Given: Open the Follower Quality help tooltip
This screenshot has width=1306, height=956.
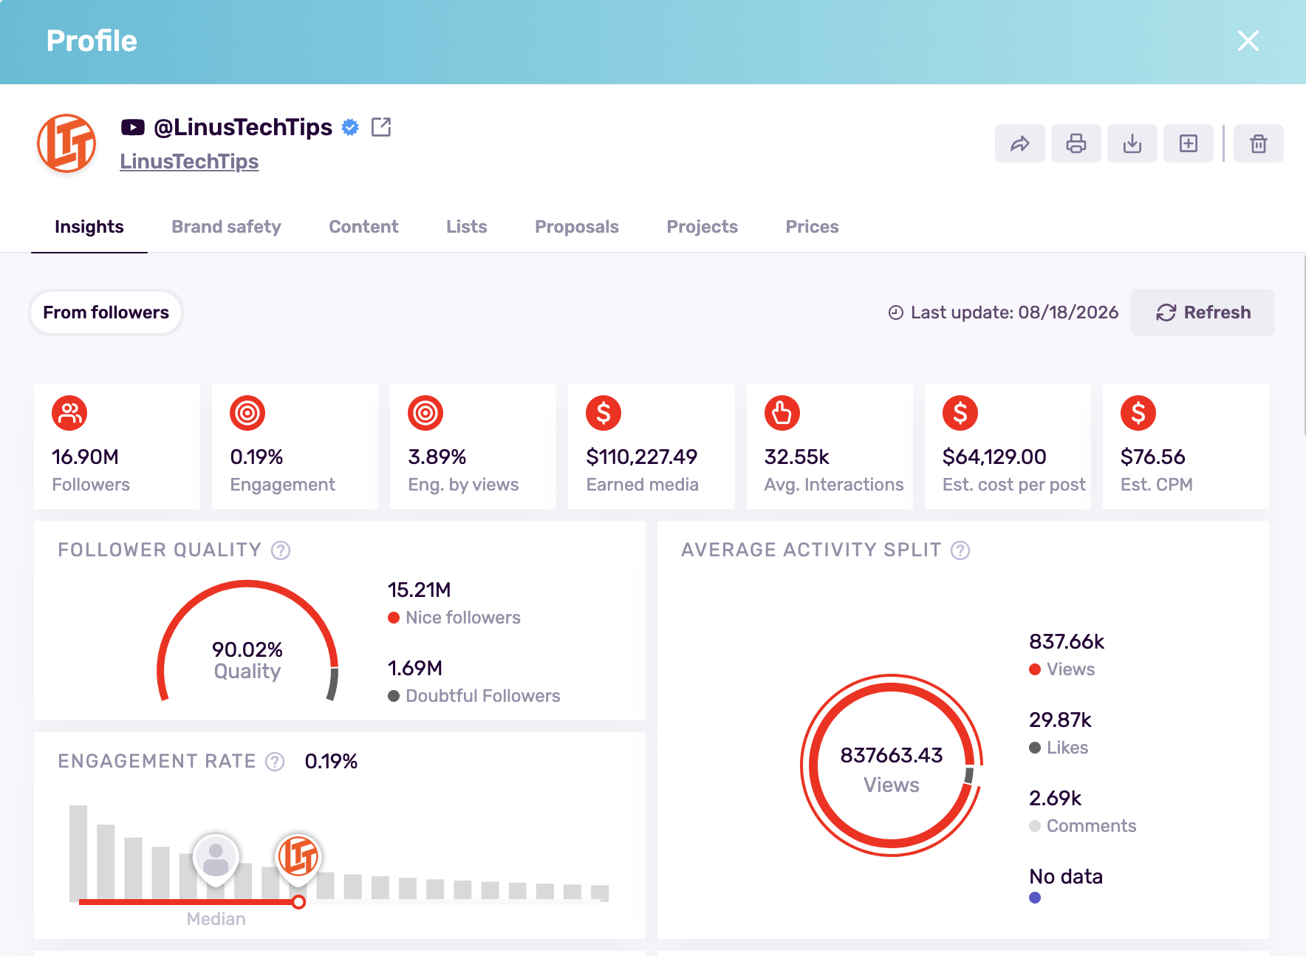Looking at the screenshot, I should (281, 550).
